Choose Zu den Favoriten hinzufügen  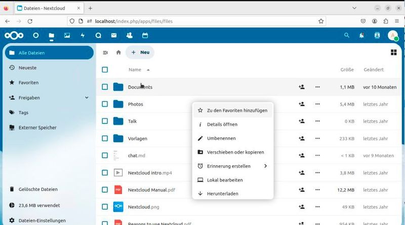(233, 110)
